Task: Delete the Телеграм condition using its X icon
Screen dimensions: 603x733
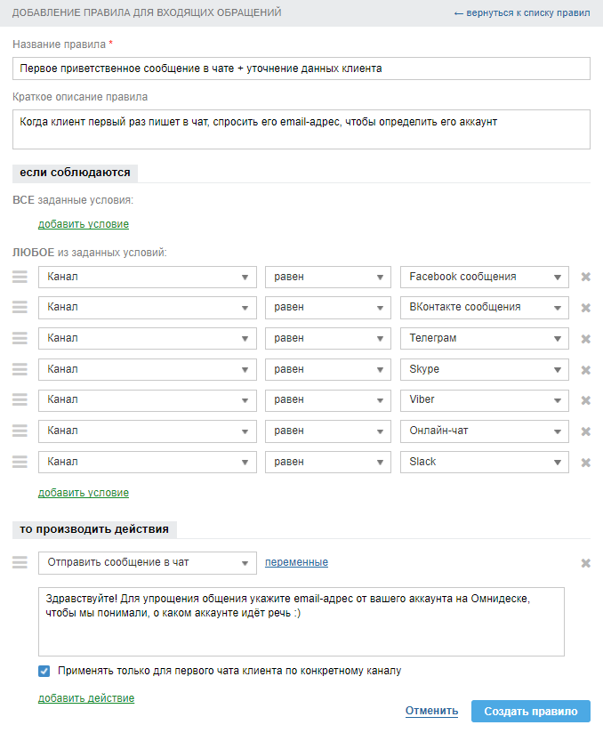Action: pos(586,339)
